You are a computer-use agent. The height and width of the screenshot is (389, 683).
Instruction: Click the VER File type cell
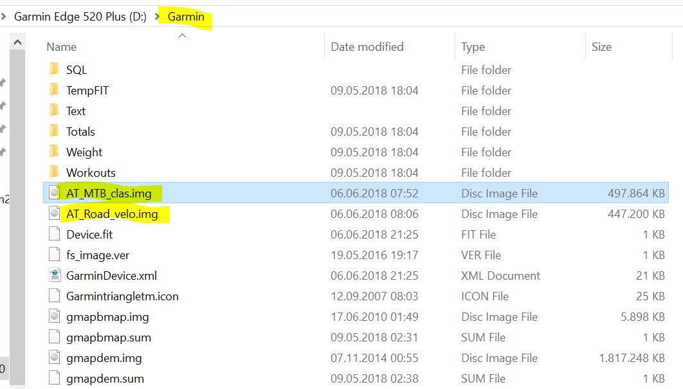pos(481,255)
